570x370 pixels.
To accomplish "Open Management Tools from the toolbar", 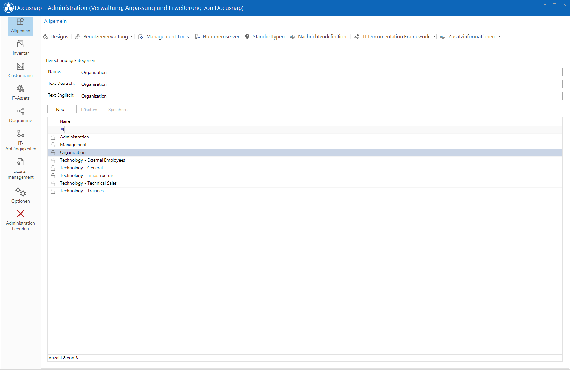I will (x=164, y=37).
